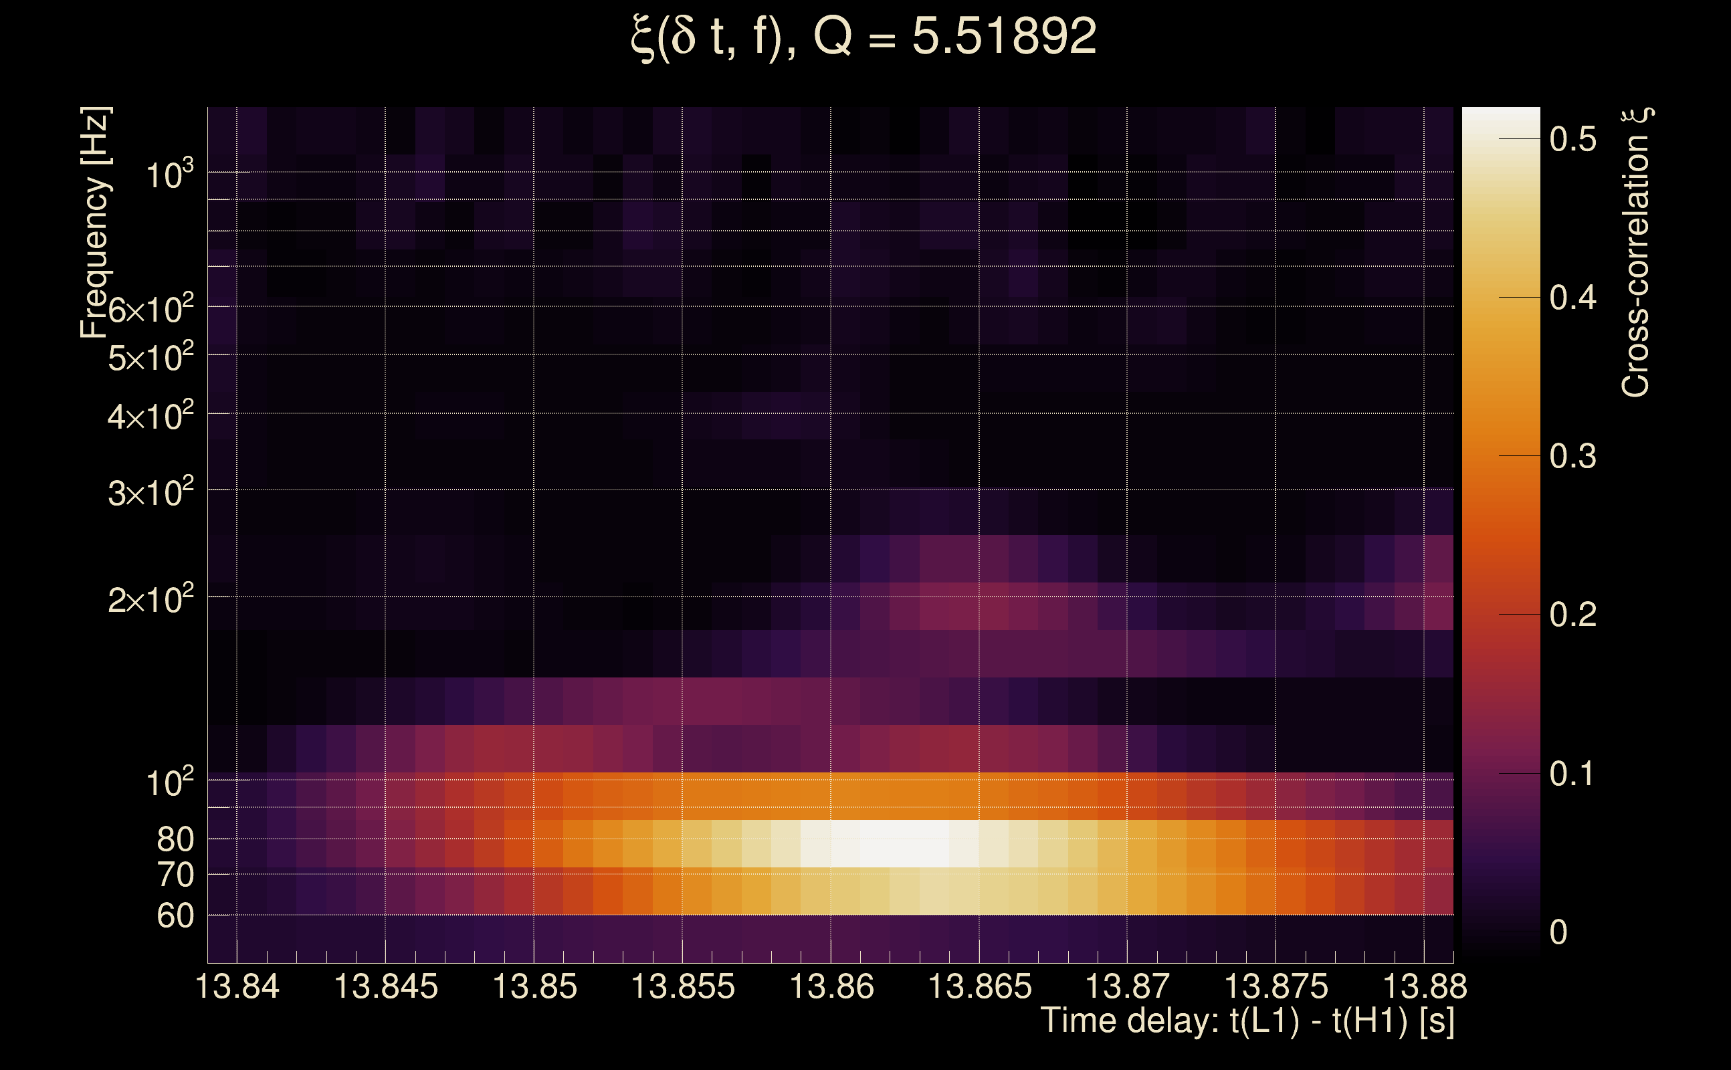Click the Time delay t(L1) - t(H1) label
Viewport: 1731px width, 1070px height.
click(1247, 1021)
